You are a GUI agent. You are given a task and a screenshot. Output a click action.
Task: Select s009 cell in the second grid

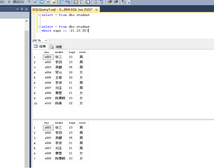click(48, 158)
